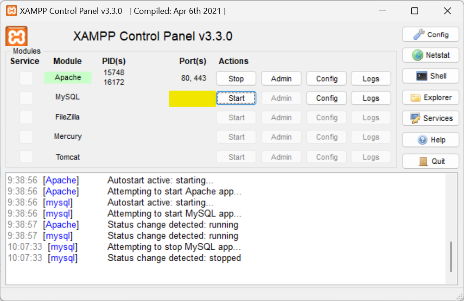
Task: Open Services via its icon
Action: tap(415, 118)
